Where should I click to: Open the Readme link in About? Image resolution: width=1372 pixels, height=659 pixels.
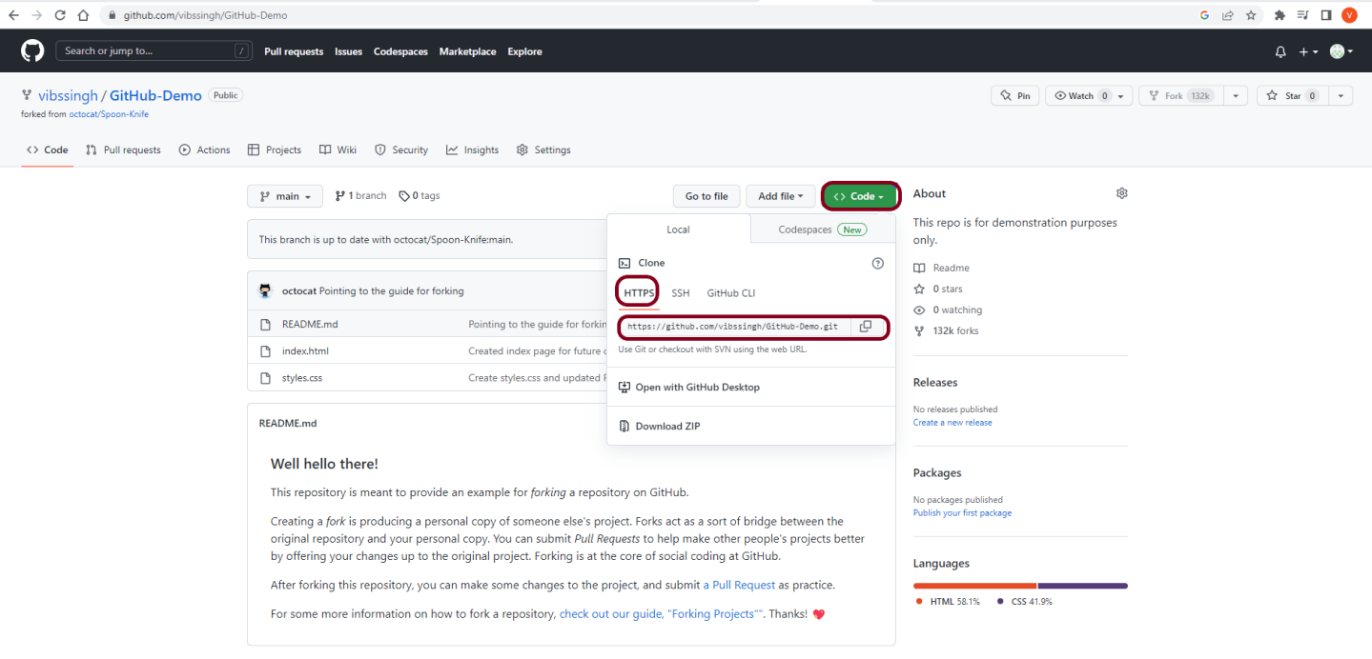pyautogui.click(x=941, y=269)
